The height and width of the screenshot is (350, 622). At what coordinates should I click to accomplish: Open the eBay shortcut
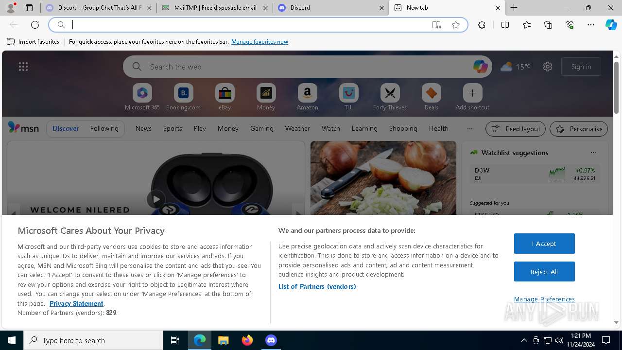point(225,97)
